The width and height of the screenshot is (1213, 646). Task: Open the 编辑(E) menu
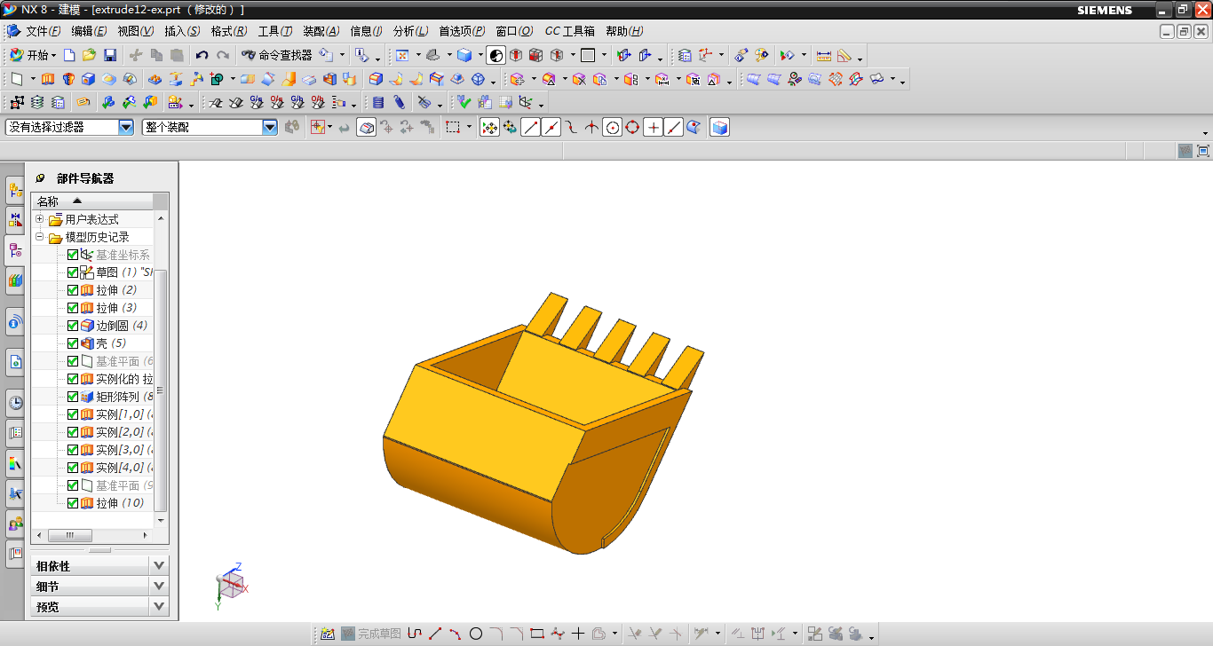point(89,31)
